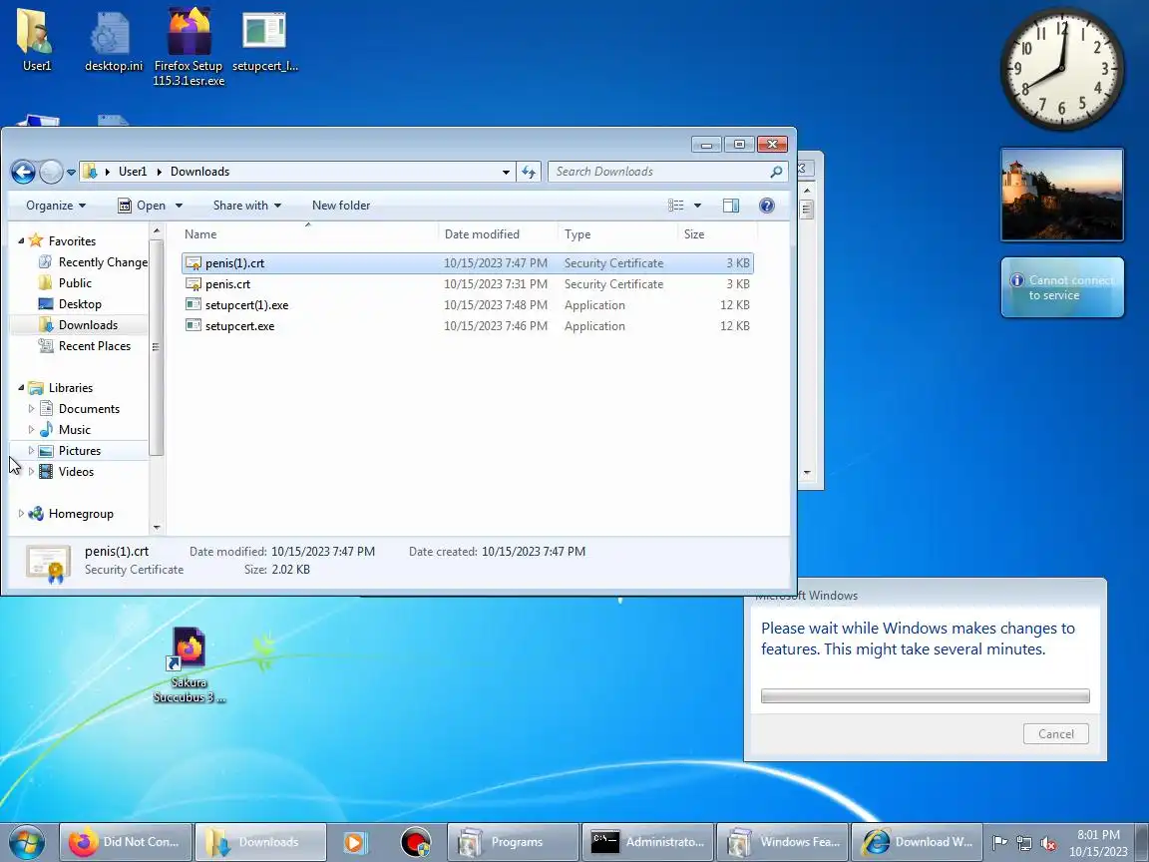Expand the Open button dropdown arrow
The height and width of the screenshot is (862, 1149).
179,206
